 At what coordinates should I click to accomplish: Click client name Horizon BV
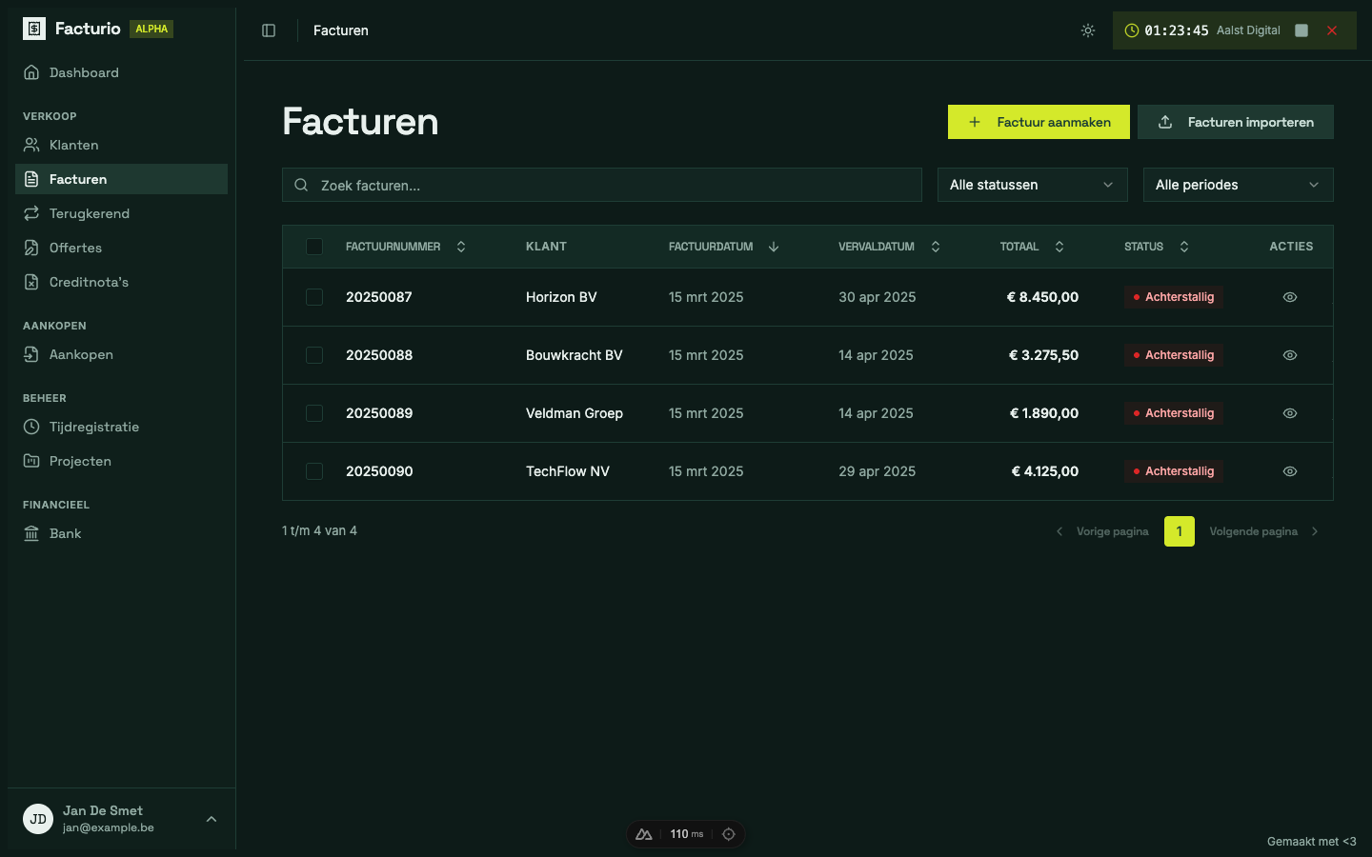coord(561,297)
